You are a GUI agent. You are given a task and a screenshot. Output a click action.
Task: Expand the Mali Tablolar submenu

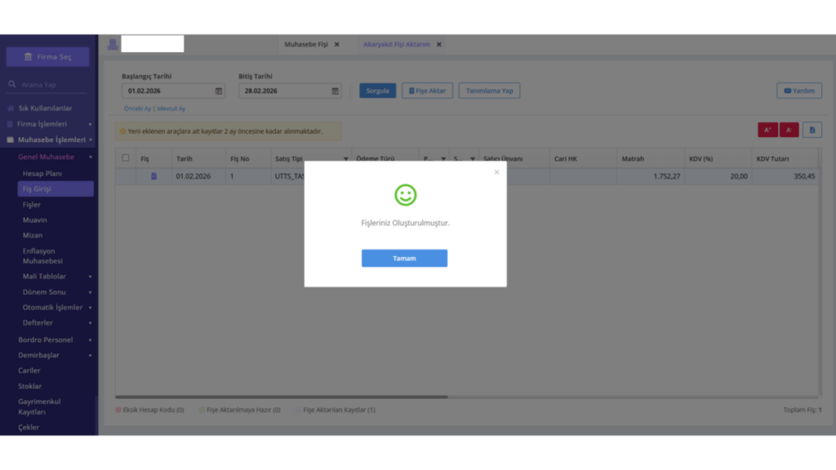point(90,277)
